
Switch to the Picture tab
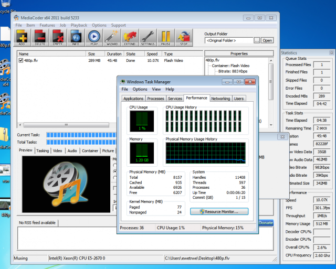tap(108, 150)
